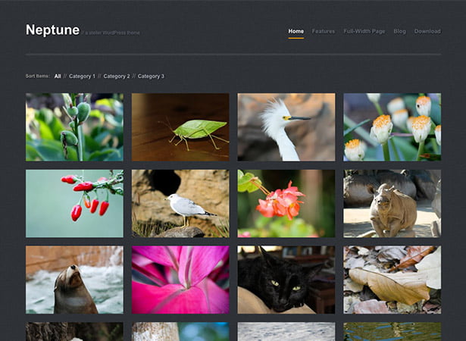Screen dimensions: 466x341
Task: Open the Download page
Action: point(427,31)
